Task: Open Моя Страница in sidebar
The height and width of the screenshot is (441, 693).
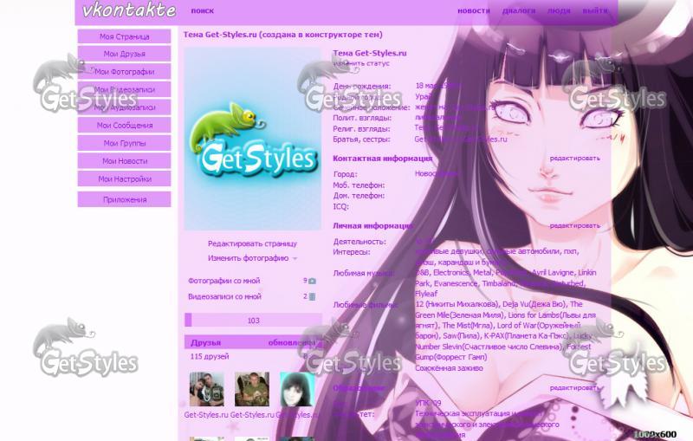Action: coord(124,36)
